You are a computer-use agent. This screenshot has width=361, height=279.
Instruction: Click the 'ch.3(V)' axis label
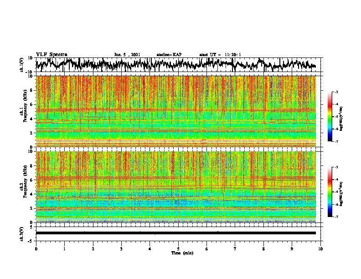tap(21, 234)
